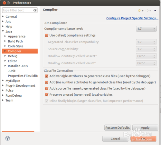Click the Cancel button
The height and width of the screenshot is (145, 161).
click(x=115, y=139)
